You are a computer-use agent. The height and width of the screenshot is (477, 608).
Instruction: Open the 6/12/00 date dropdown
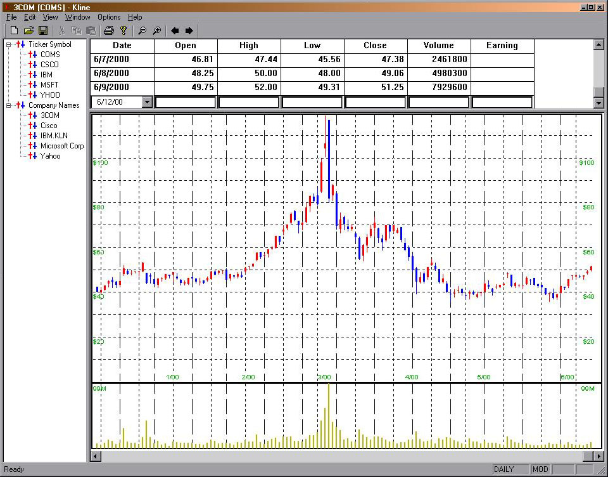click(x=148, y=102)
